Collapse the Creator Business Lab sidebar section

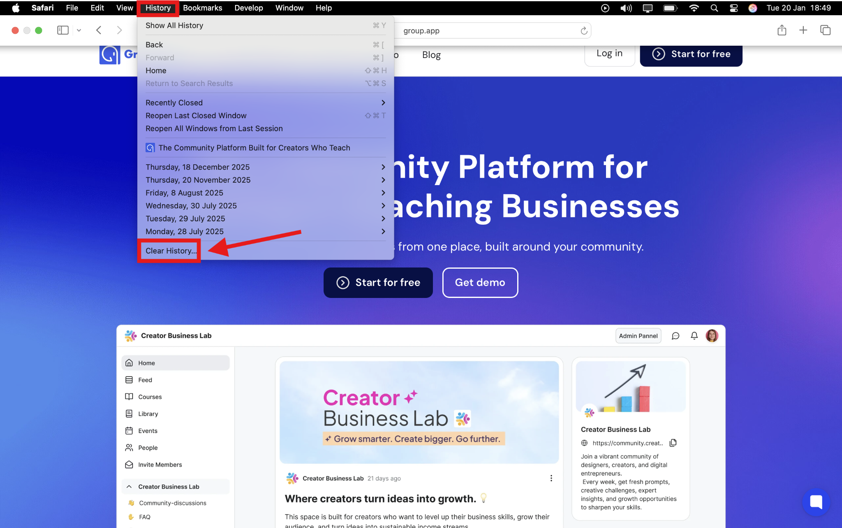click(129, 486)
